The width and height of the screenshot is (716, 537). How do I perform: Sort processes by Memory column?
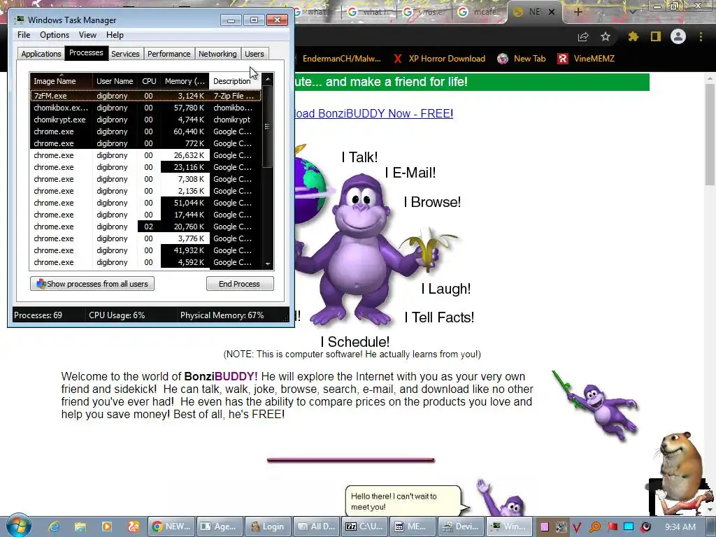pyautogui.click(x=185, y=81)
